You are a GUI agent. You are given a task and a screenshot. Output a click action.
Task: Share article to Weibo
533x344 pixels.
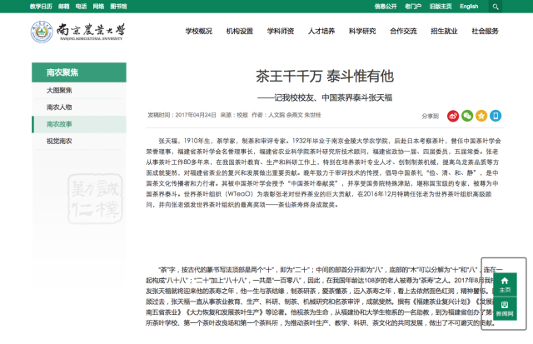point(453,116)
